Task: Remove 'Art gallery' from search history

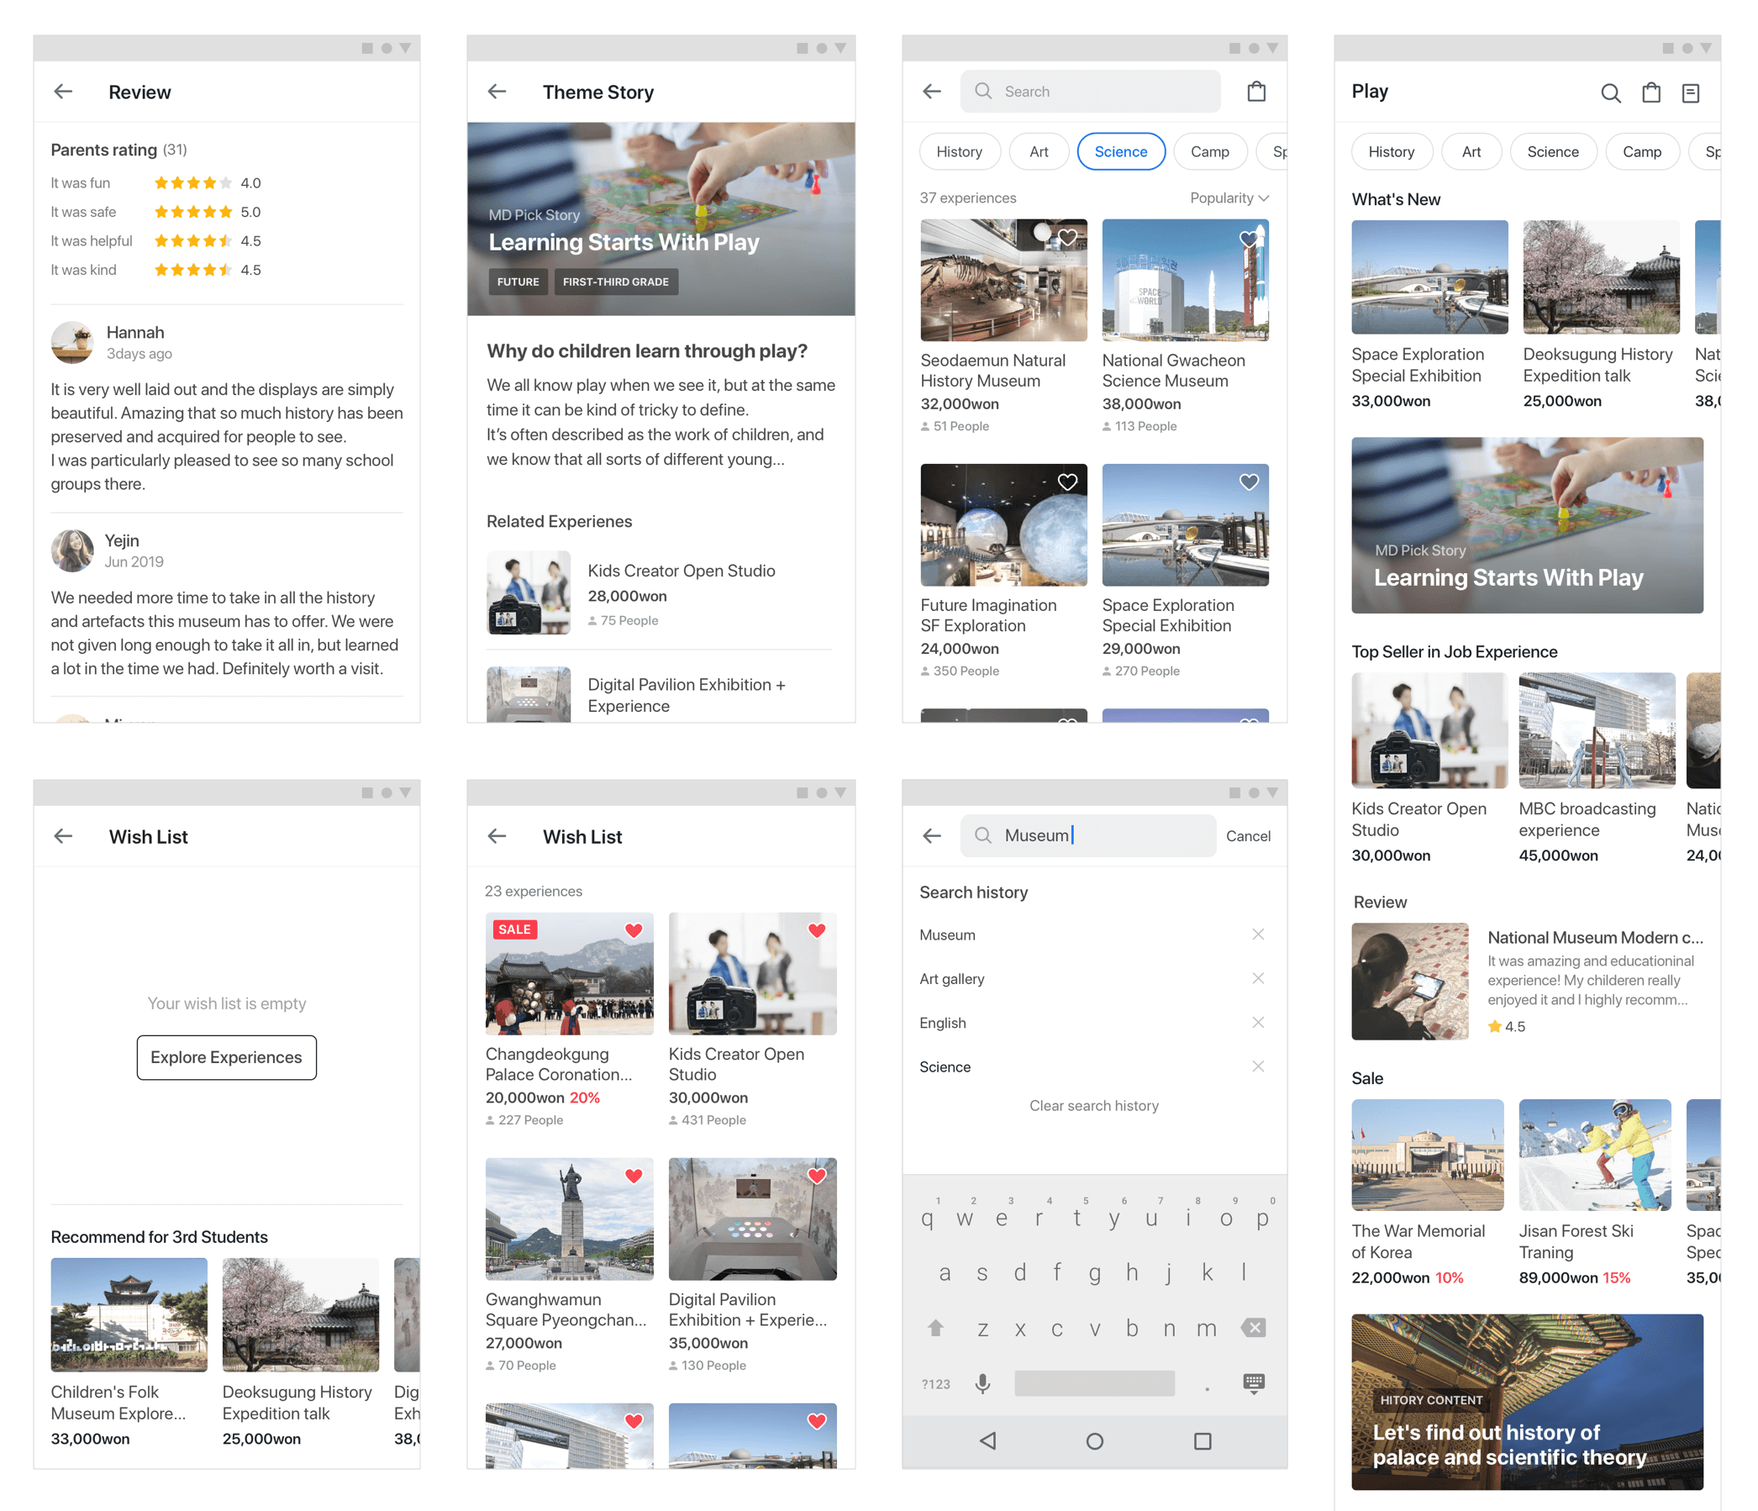Action: [1257, 978]
